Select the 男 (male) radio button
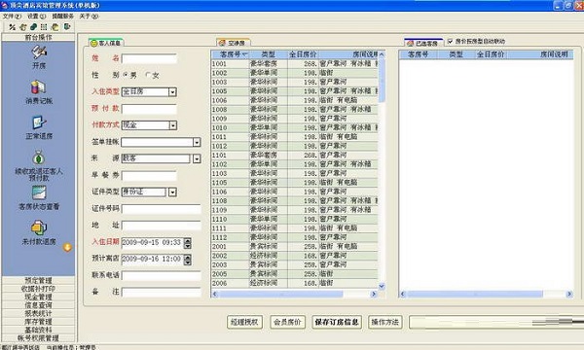 [126, 75]
